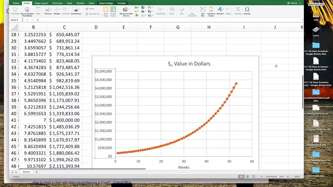The width and height of the screenshot is (333, 187).
Task: Click the Equation pi icon
Action: [x=238, y=9]
